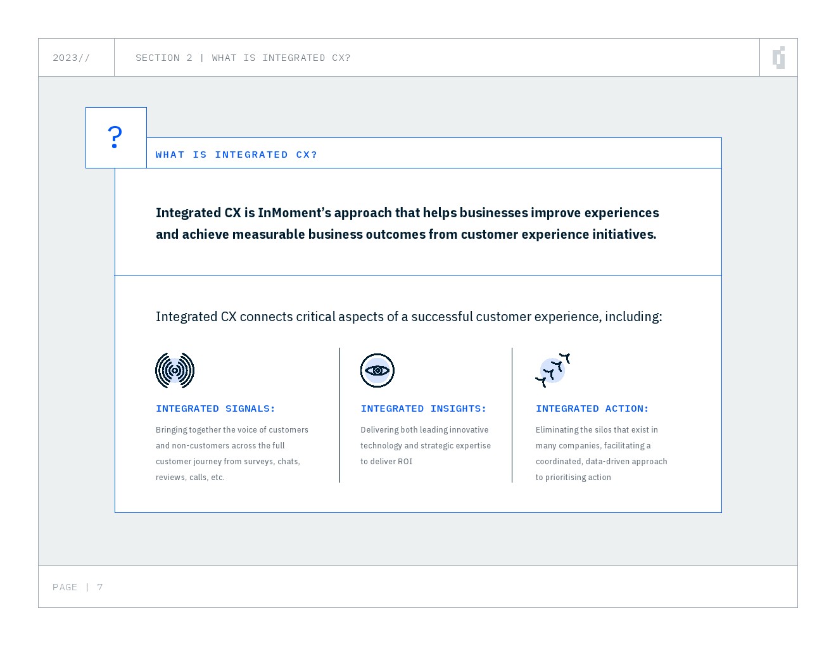Select the Integrated Signals concentric waves icon
The height and width of the screenshot is (646, 836).
pyautogui.click(x=175, y=370)
